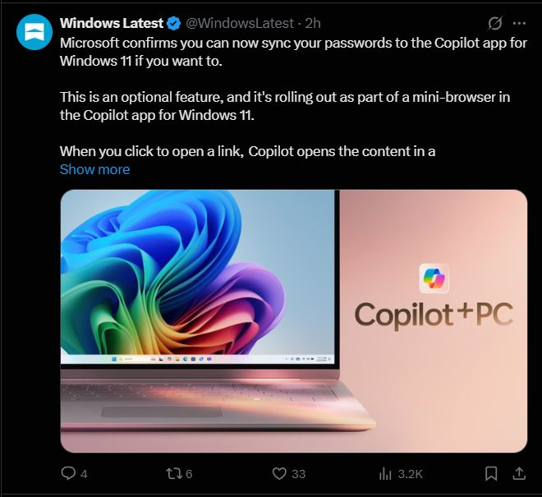This screenshot has height=497, width=542.
Task: Toggle the like heart on this post
Action: (279, 473)
